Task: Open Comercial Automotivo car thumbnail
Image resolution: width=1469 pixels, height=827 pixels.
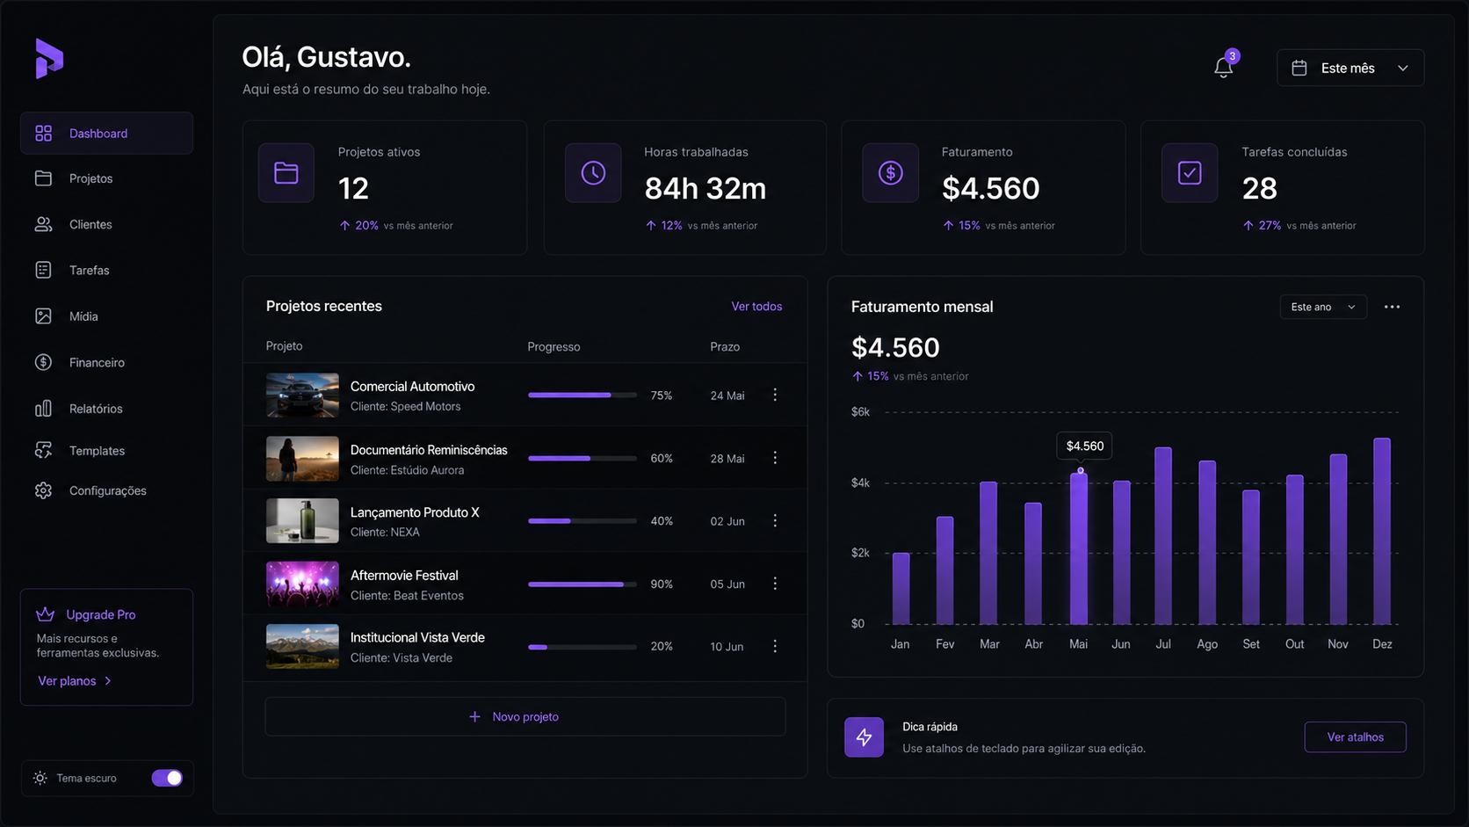Action: click(x=302, y=395)
